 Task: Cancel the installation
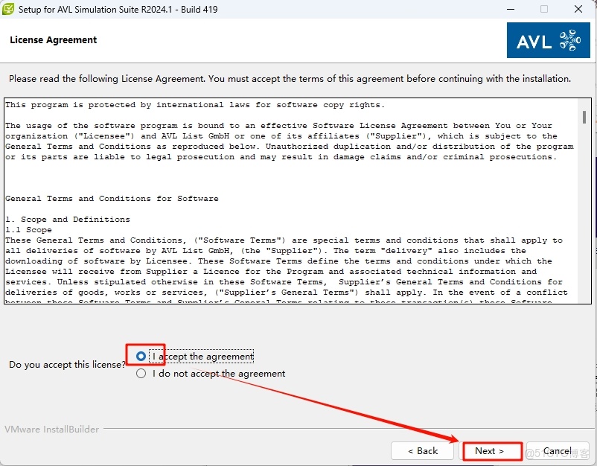click(557, 451)
